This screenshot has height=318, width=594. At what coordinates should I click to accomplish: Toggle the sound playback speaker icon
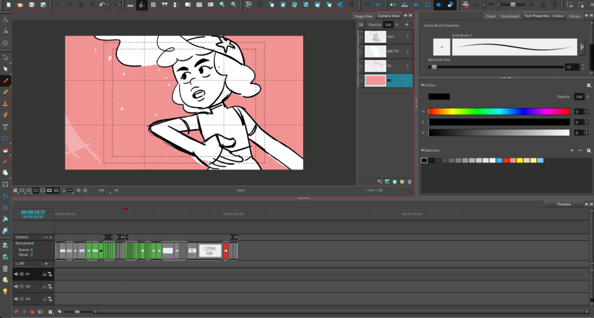(438, 5)
